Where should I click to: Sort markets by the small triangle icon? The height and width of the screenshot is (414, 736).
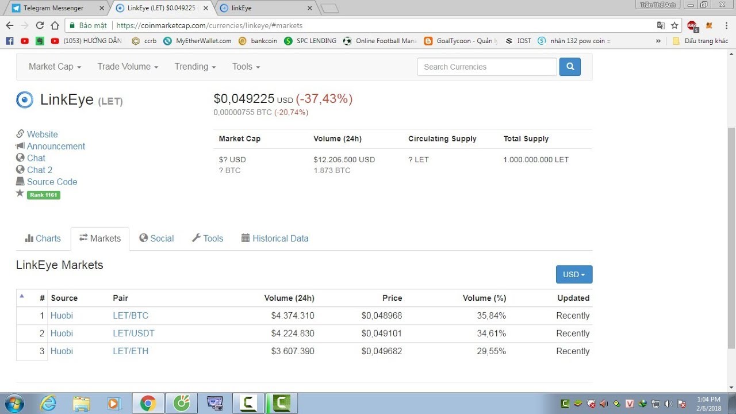click(x=22, y=297)
